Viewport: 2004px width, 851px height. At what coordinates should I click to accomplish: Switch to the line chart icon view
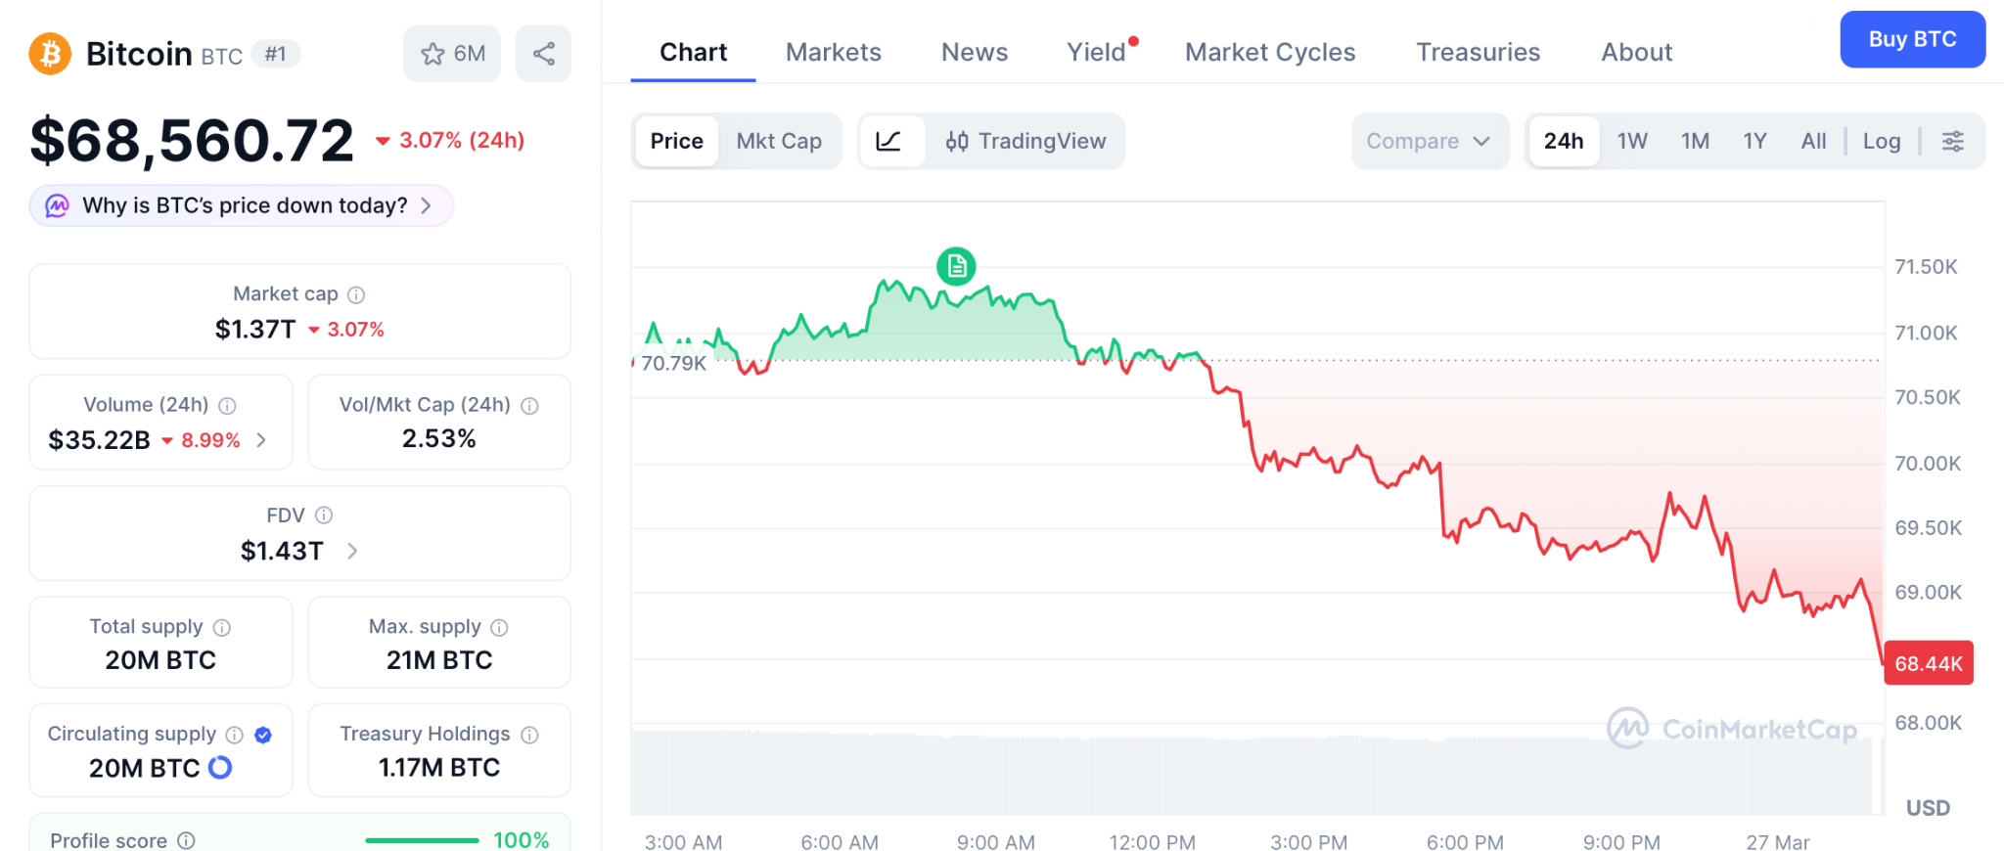click(888, 141)
